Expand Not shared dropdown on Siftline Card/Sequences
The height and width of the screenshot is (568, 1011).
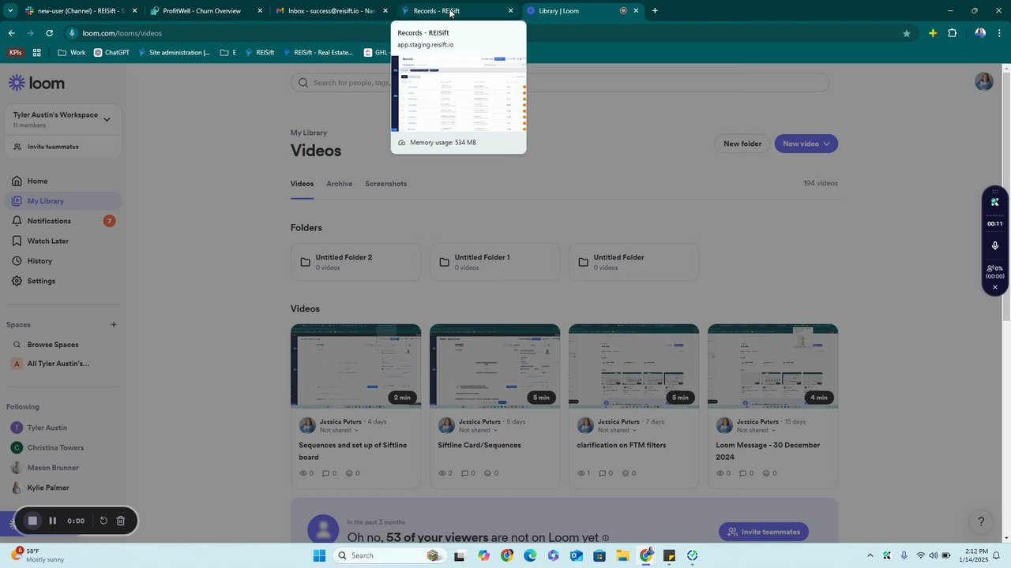(479, 431)
